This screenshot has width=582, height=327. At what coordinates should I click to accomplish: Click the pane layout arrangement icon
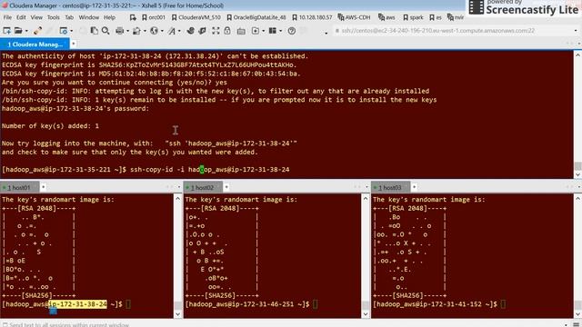tap(273, 31)
